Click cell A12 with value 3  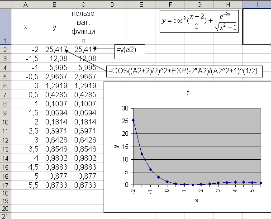pos(26,140)
